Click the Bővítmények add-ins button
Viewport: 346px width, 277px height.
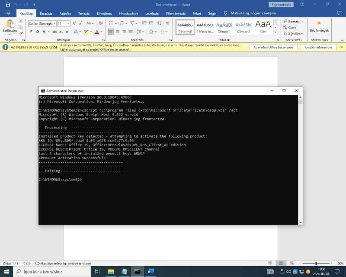tap(319, 27)
